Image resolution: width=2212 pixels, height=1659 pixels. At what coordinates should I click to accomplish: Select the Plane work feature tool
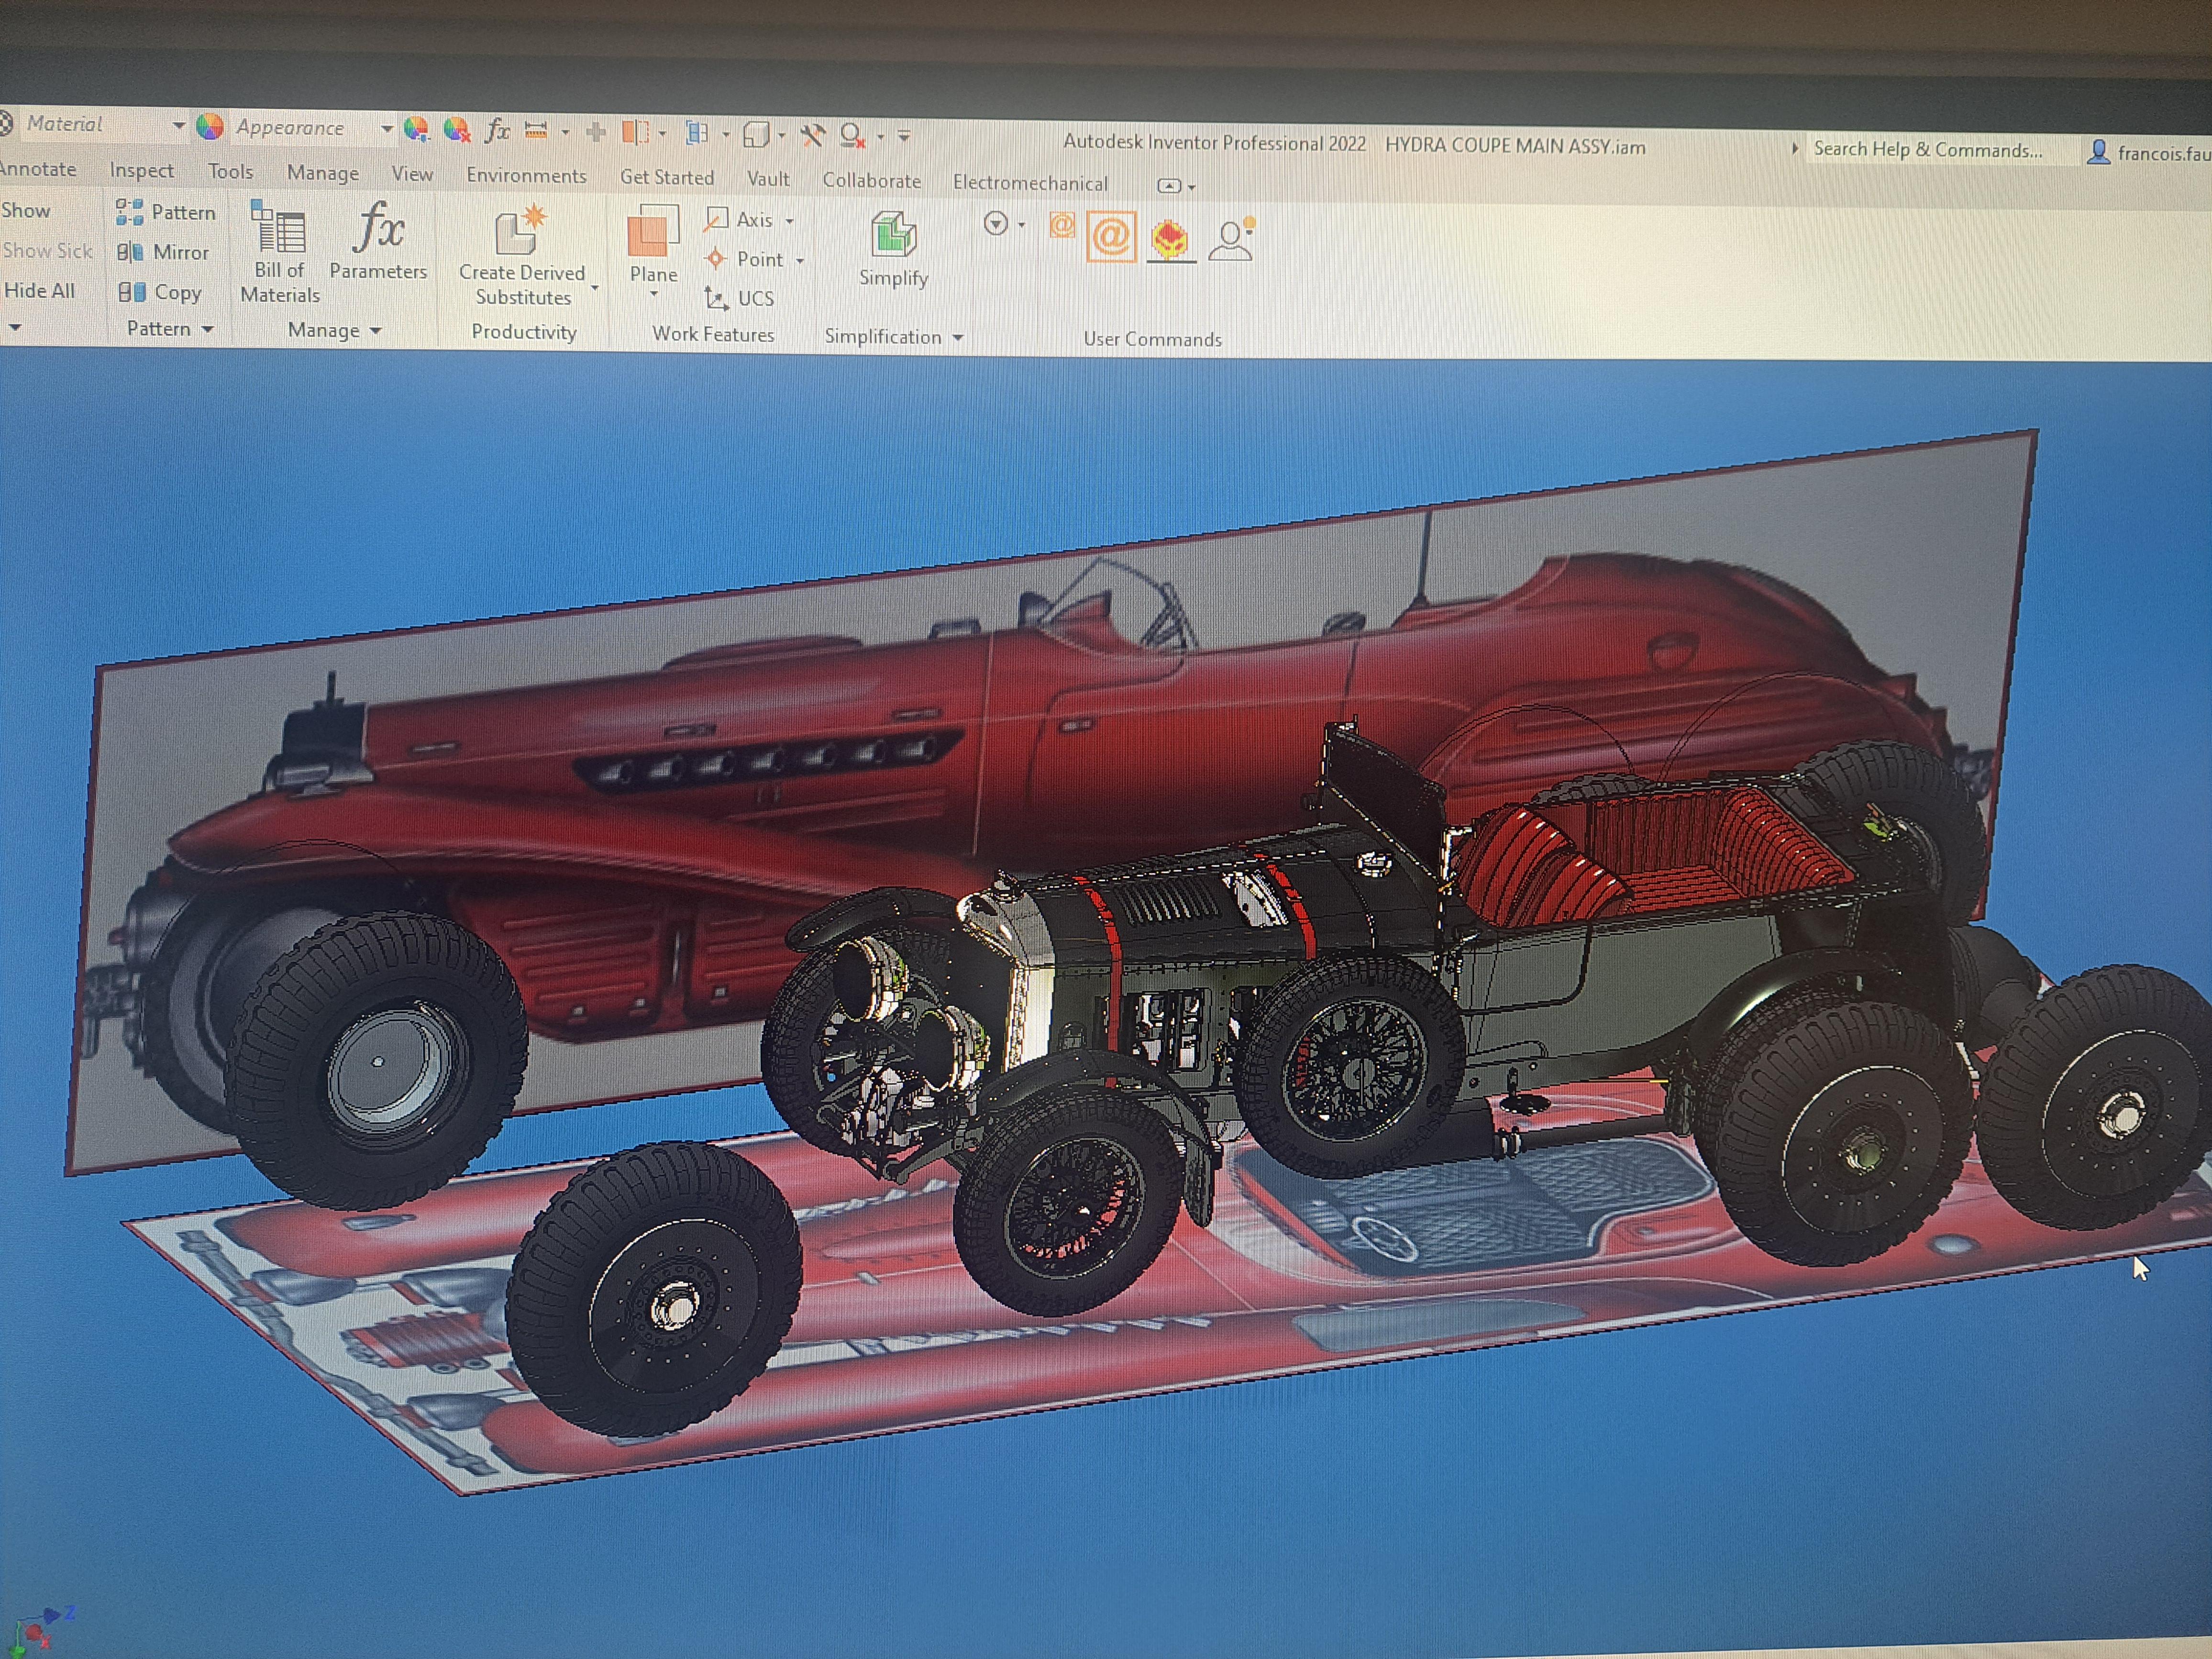click(653, 245)
